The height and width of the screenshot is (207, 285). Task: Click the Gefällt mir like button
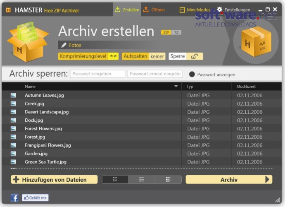tap(36, 198)
